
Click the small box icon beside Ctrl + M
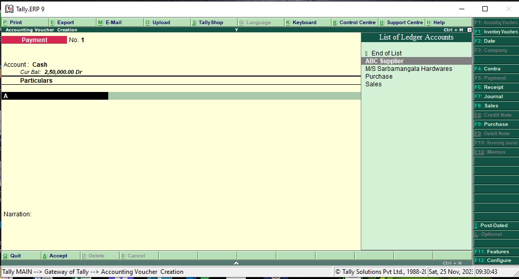(x=469, y=30)
